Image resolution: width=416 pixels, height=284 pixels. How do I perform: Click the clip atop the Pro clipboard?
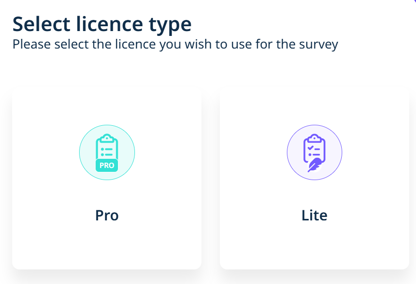click(x=107, y=138)
